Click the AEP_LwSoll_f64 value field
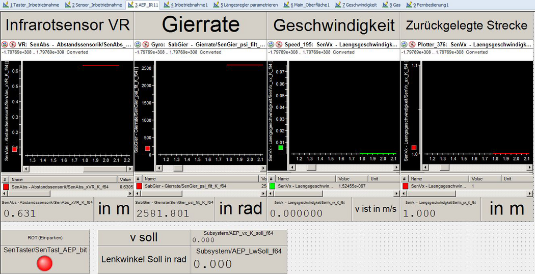This screenshot has width=535, height=274. [x=239, y=264]
